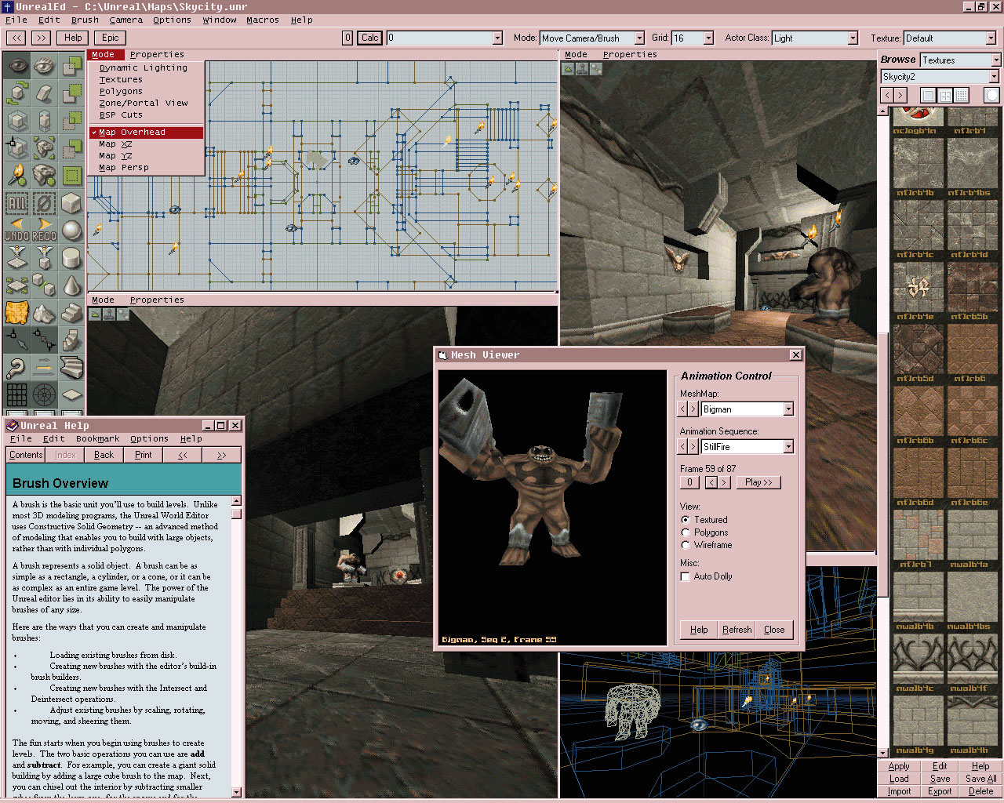Screen dimensions: 1004x803
Task: Enable the Auto Dolly checkbox
Action: pyautogui.click(x=686, y=576)
